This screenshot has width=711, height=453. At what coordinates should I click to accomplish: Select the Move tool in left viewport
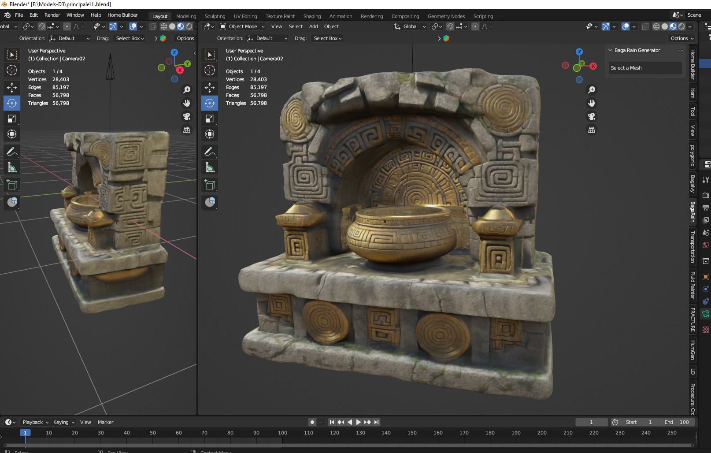12,87
